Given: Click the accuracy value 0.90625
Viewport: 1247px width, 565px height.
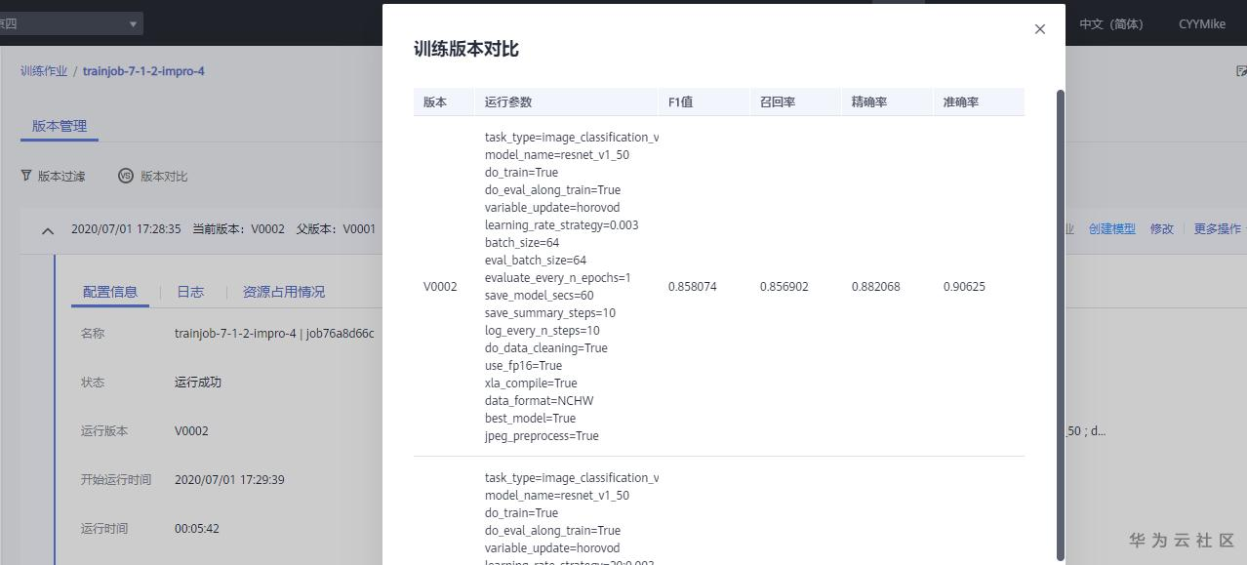Looking at the screenshot, I should click(964, 287).
